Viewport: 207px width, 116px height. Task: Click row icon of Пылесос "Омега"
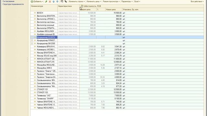(x=35, y=71)
